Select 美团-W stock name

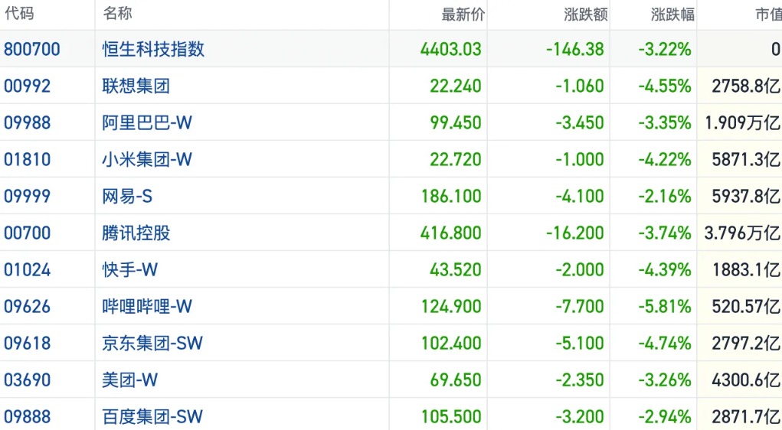click(130, 380)
